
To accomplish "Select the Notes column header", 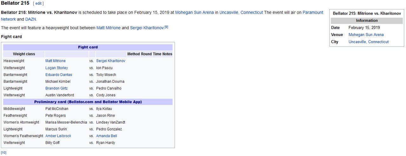I will 167,54.
